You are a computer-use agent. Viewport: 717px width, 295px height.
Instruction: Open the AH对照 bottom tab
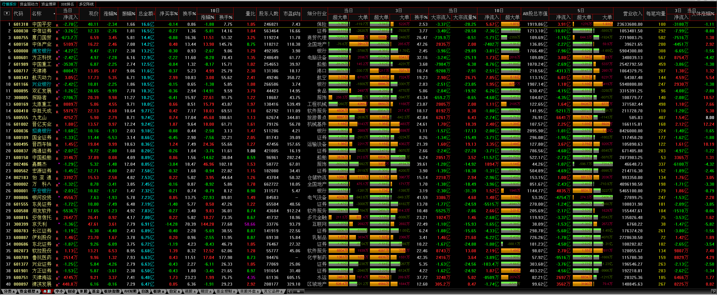coord(131,291)
